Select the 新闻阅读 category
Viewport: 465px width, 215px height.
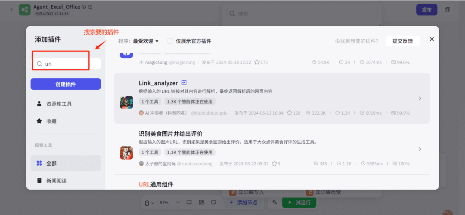pos(56,181)
